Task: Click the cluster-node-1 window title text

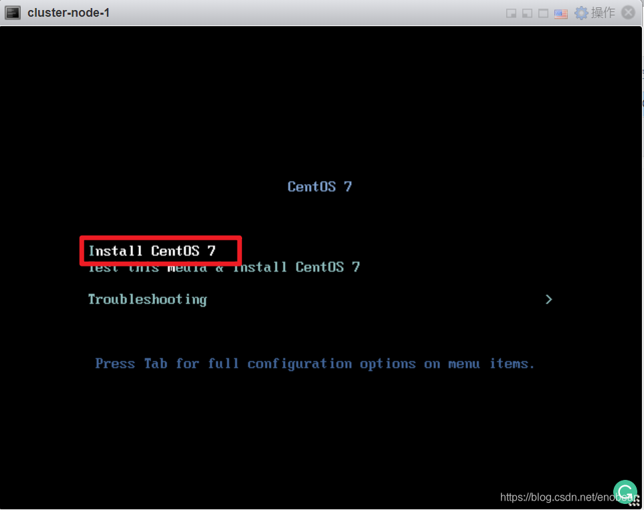Action: [x=69, y=13]
